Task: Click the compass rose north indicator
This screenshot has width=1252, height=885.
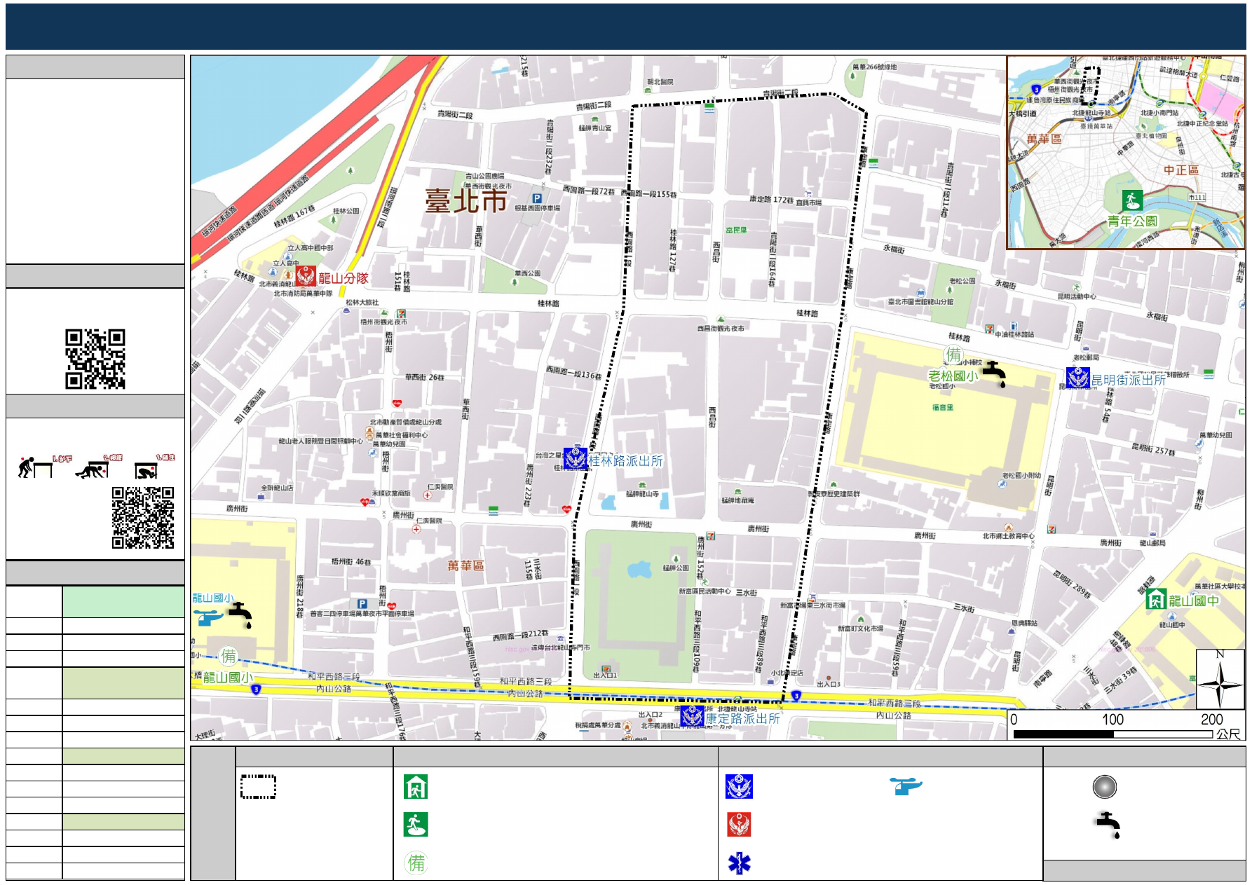Action: click(1220, 679)
